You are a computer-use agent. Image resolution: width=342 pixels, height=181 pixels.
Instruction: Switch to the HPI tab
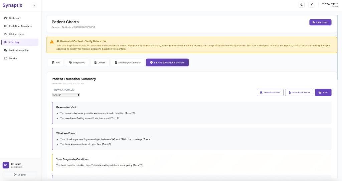tap(55, 63)
